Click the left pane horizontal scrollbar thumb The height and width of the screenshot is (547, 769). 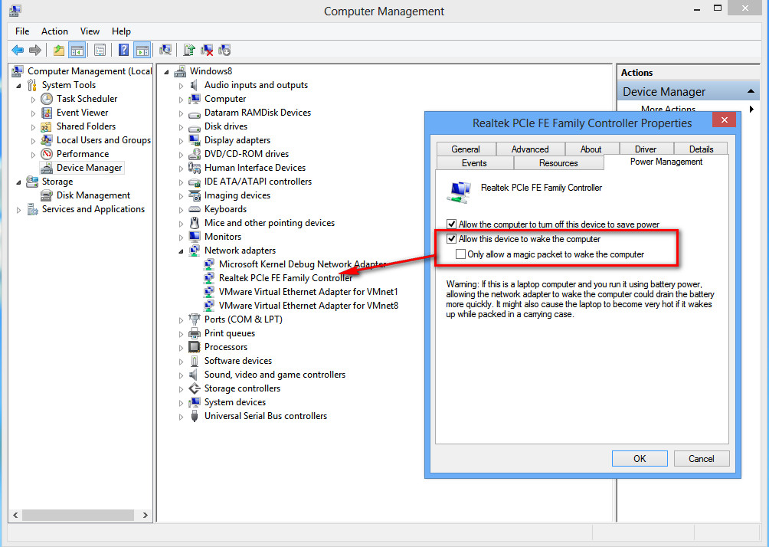[78, 515]
